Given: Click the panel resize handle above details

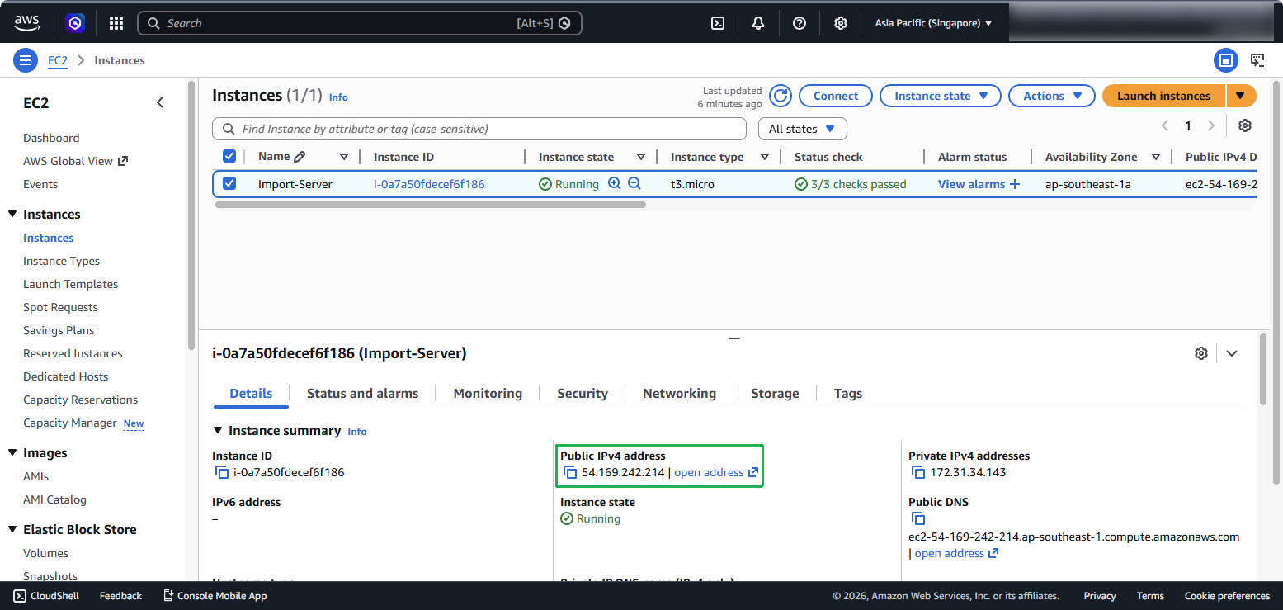Looking at the screenshot, I should point(733,338).
